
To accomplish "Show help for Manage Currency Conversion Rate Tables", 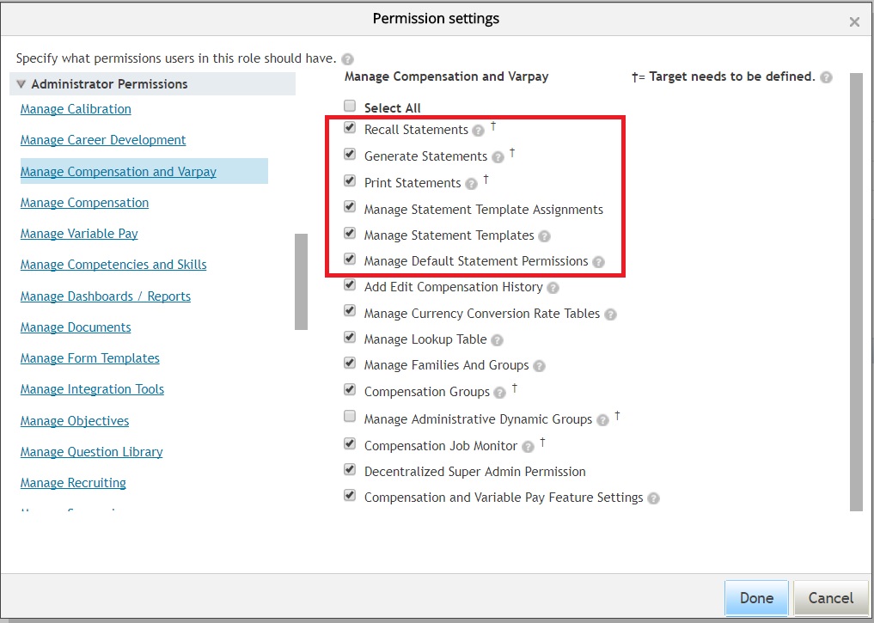I will point(610,315).
